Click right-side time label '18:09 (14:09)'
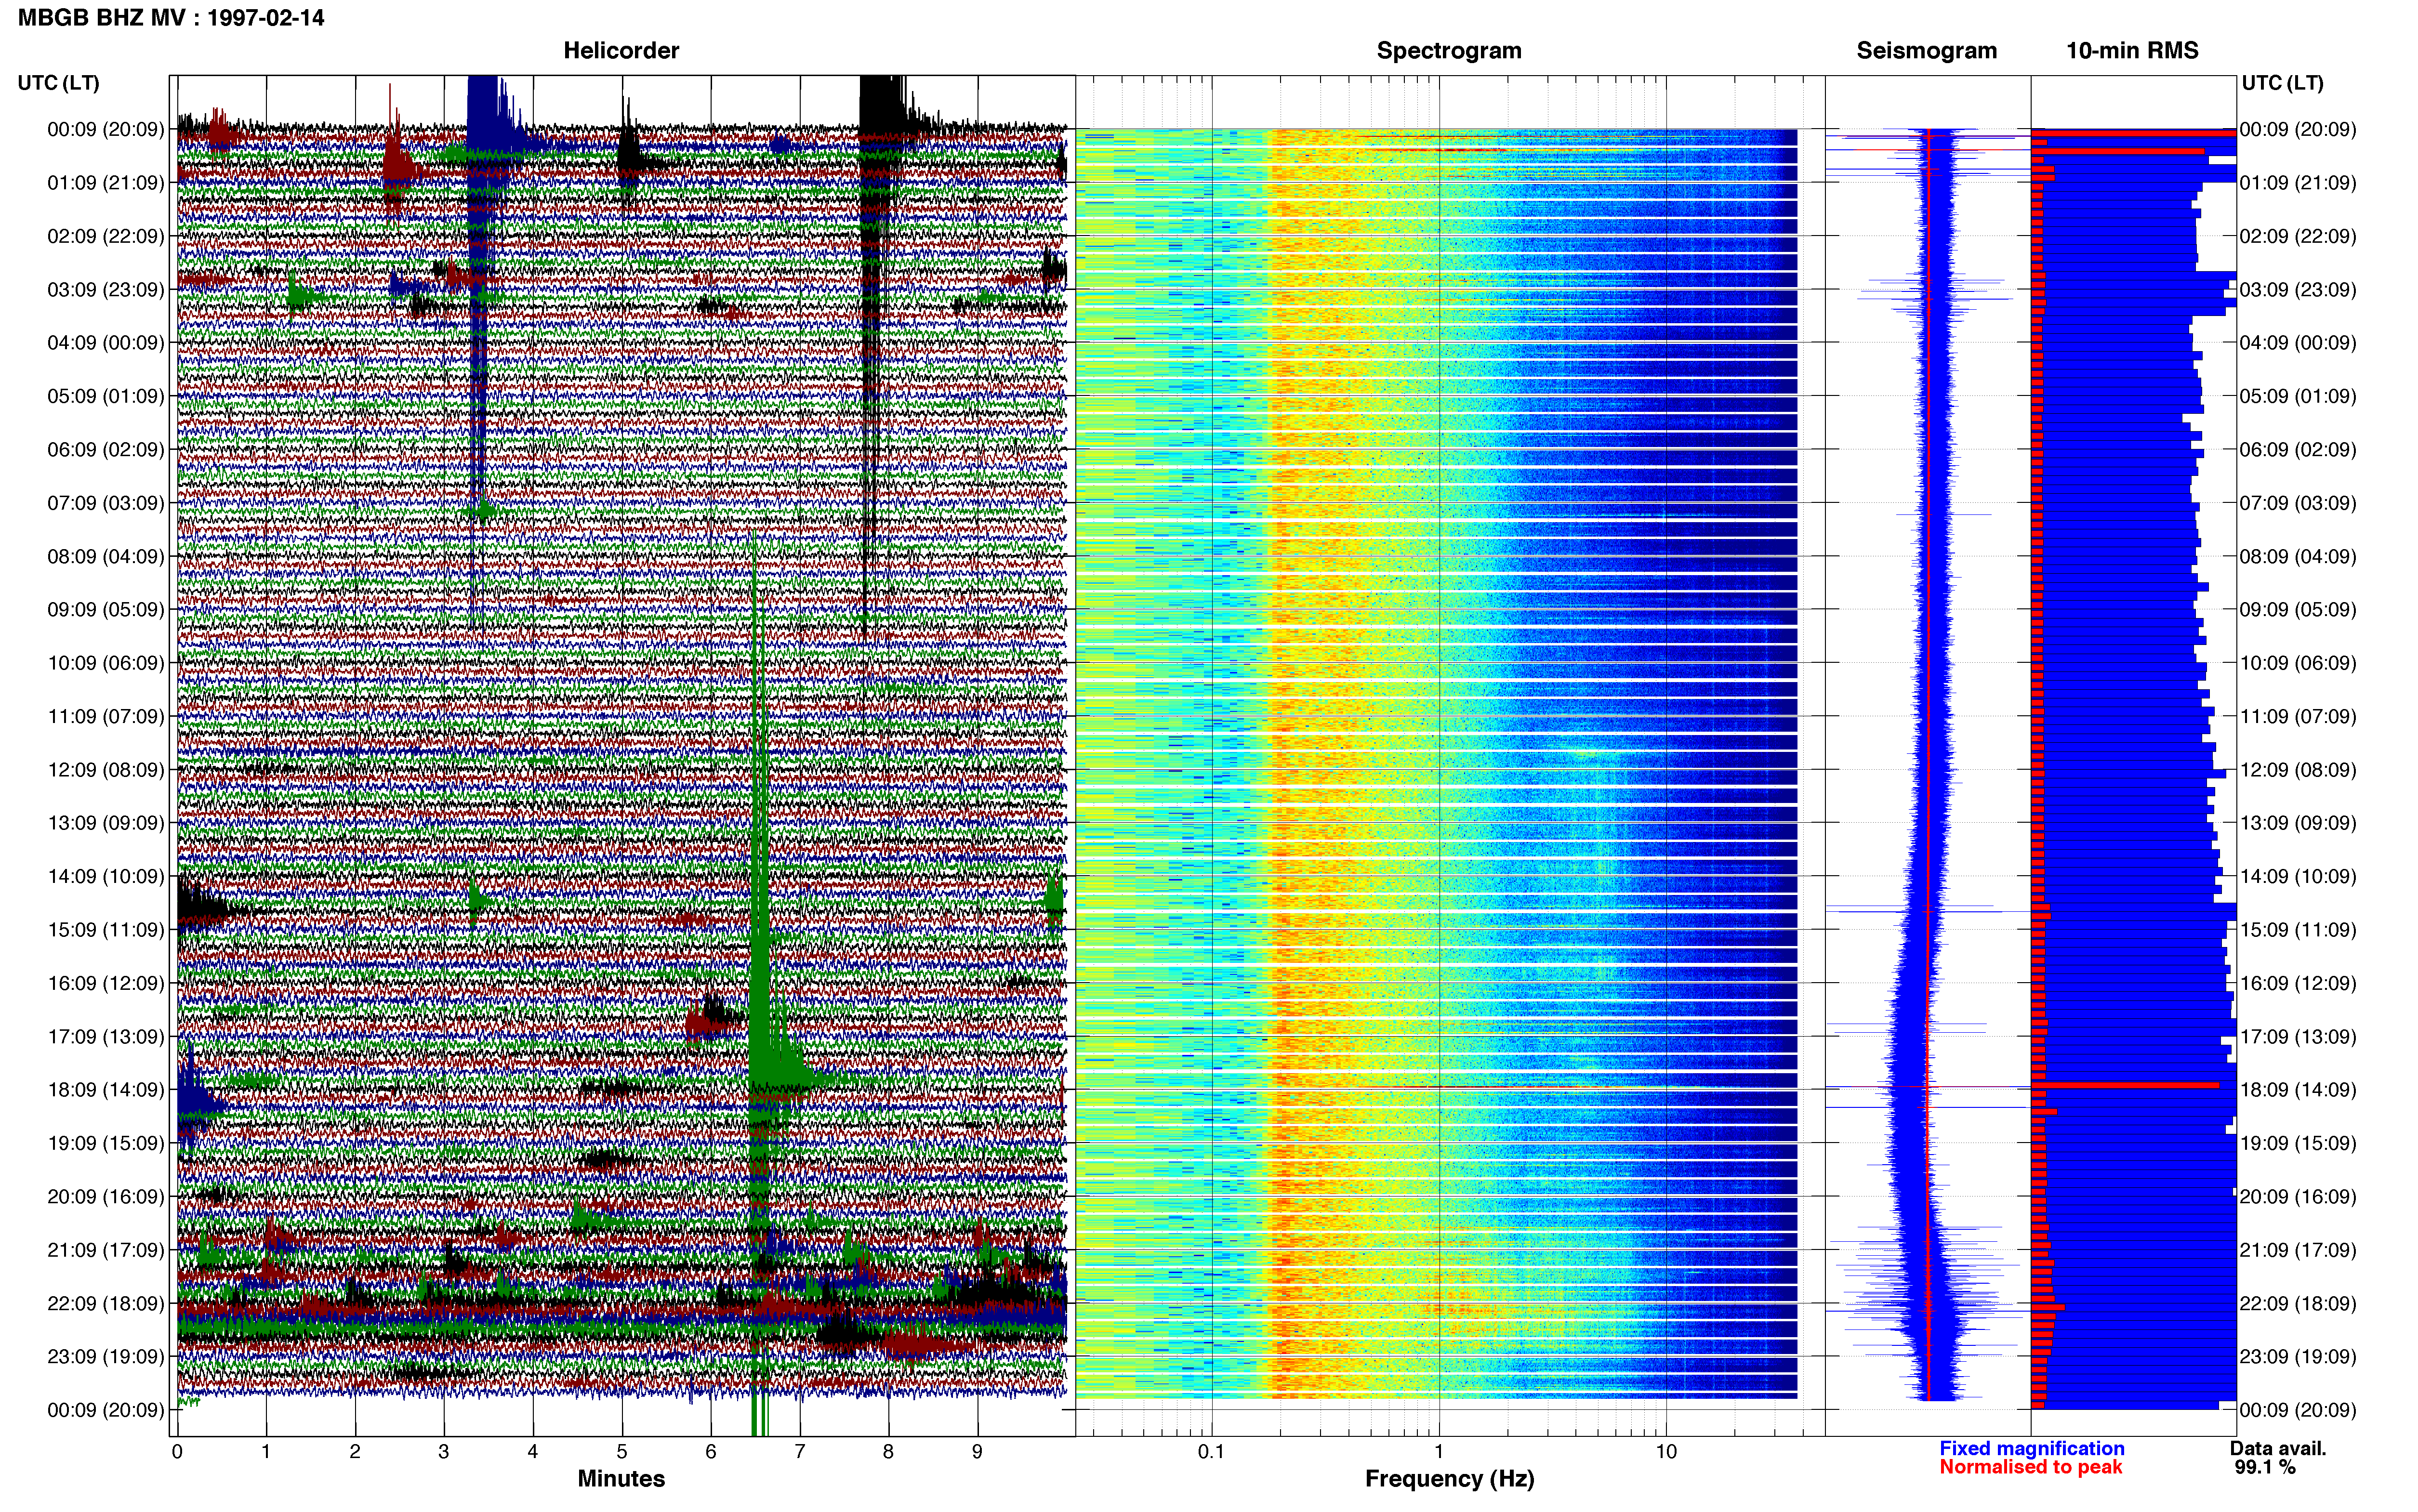Image resolution: width=2418 pixels, height=1512 pixels. click(x=2298, y=1090)
